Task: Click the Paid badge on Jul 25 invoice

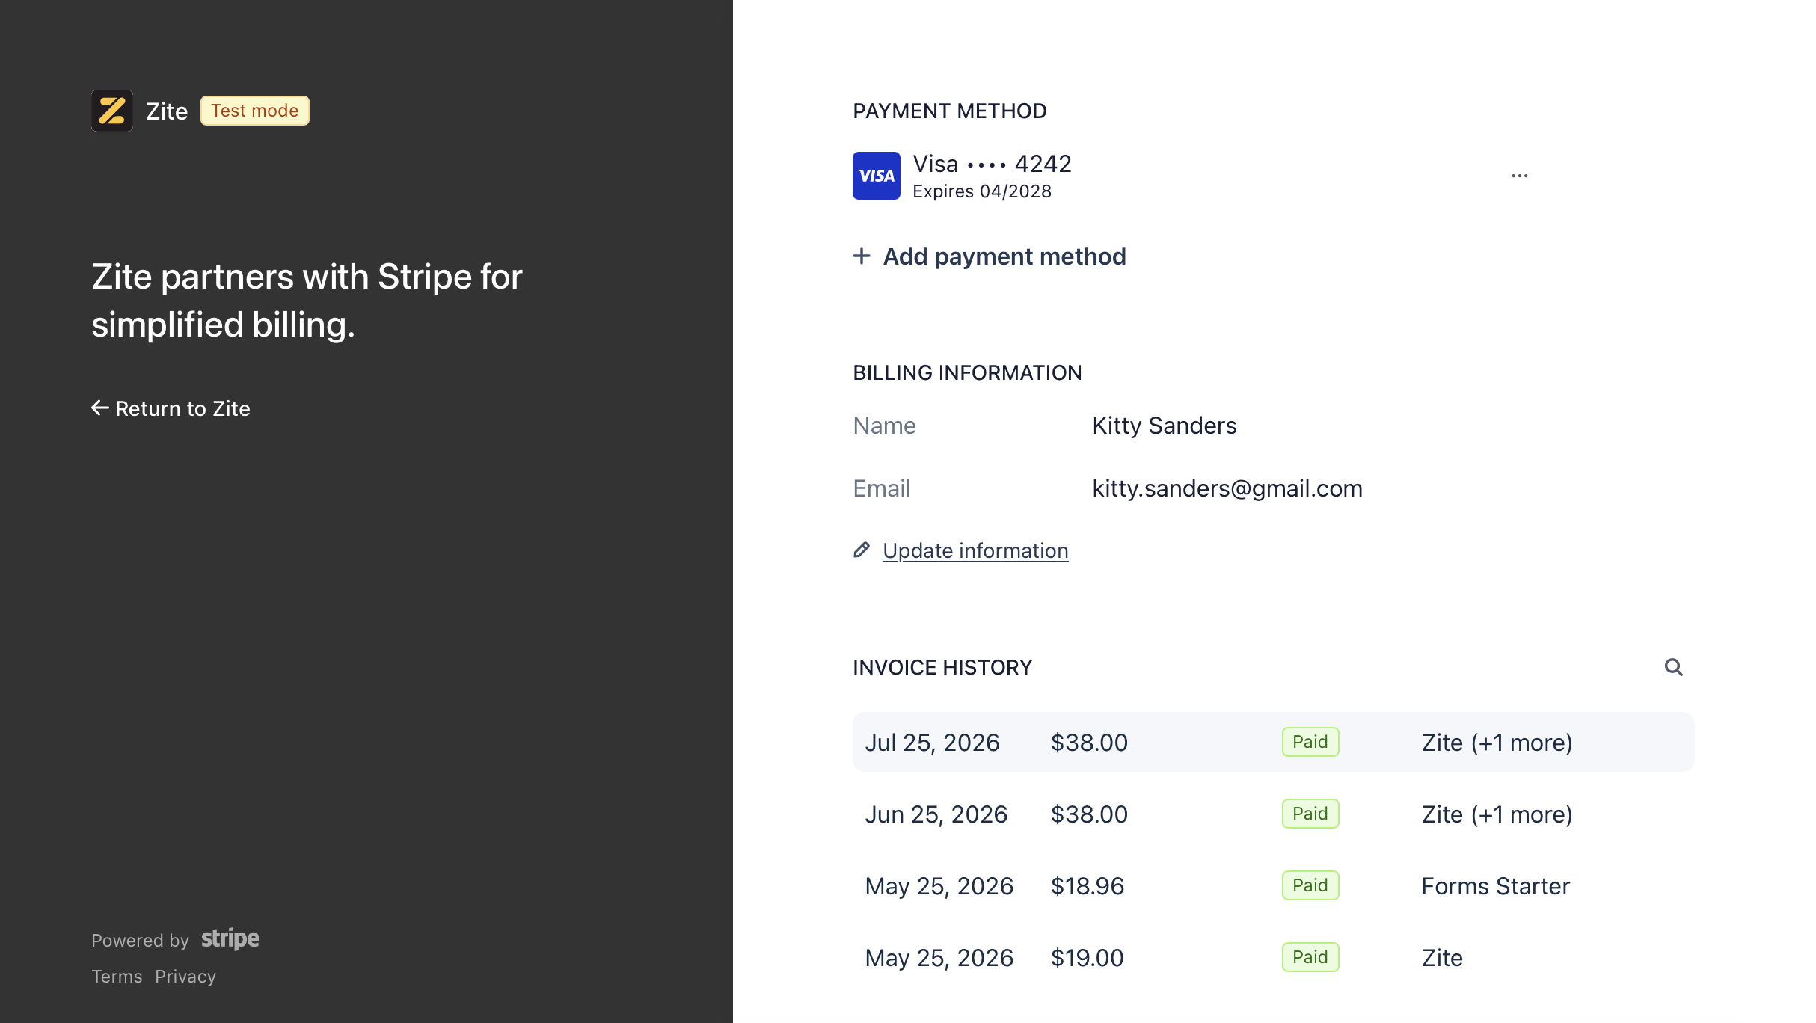Action: 1310,742
